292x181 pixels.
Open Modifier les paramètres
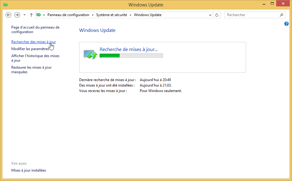tap(30, 49)
